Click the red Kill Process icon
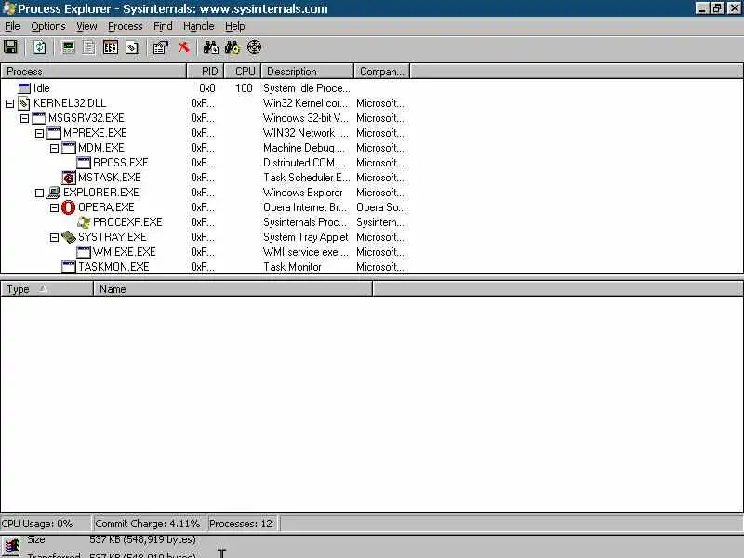The height and width of the screenshot is (558, 744). point(183,47)
